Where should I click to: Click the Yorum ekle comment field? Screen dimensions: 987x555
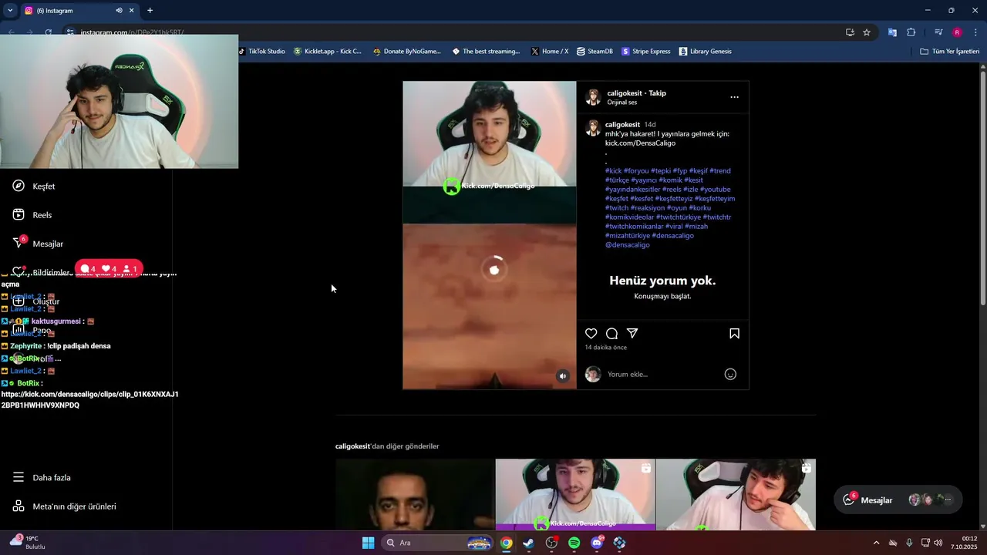click(x=662, y=375)
